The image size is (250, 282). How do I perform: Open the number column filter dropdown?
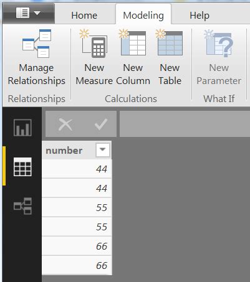tap(102, 149)
